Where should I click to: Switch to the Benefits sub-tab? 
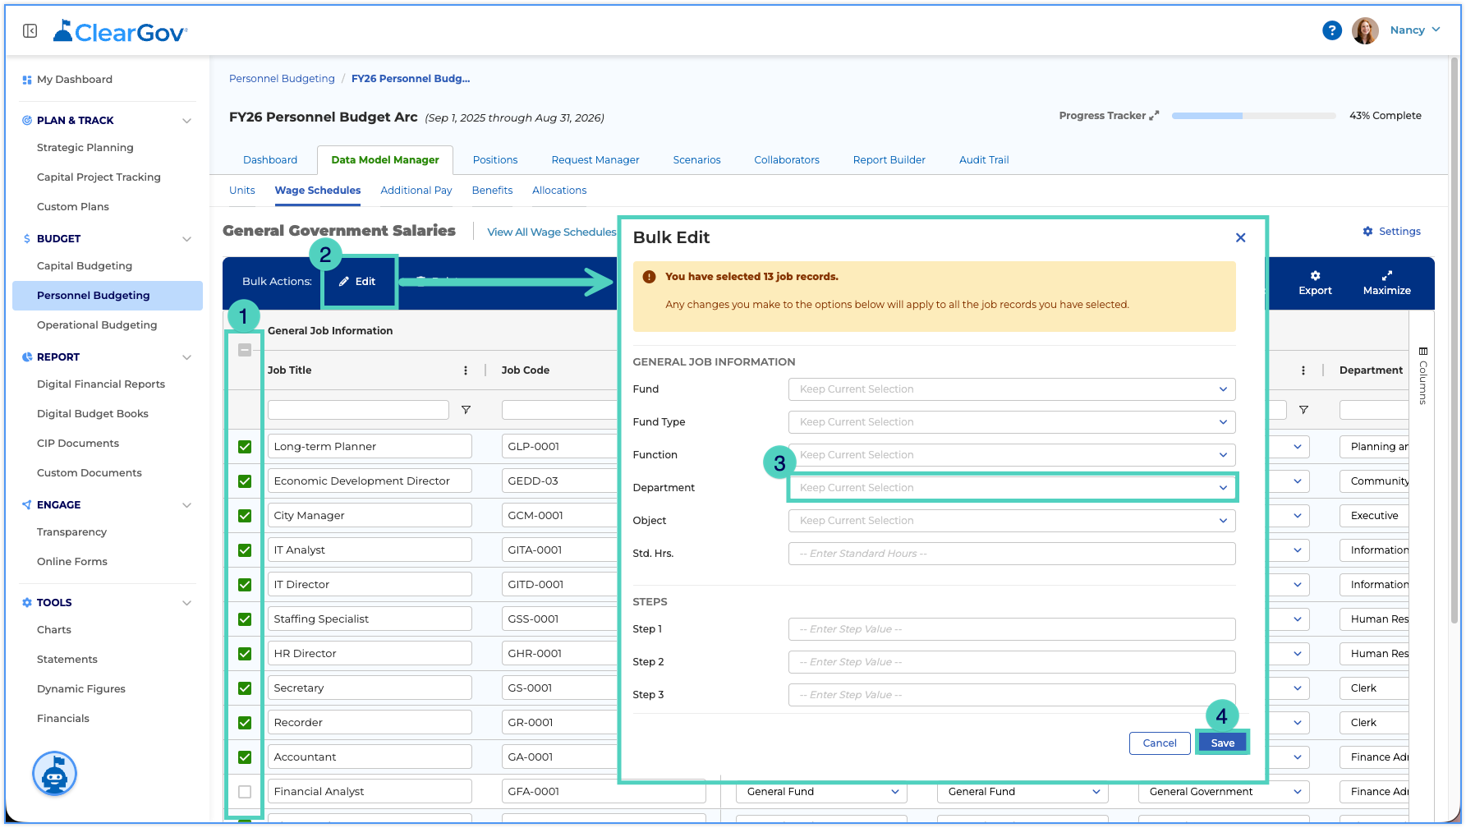point(492,191)
